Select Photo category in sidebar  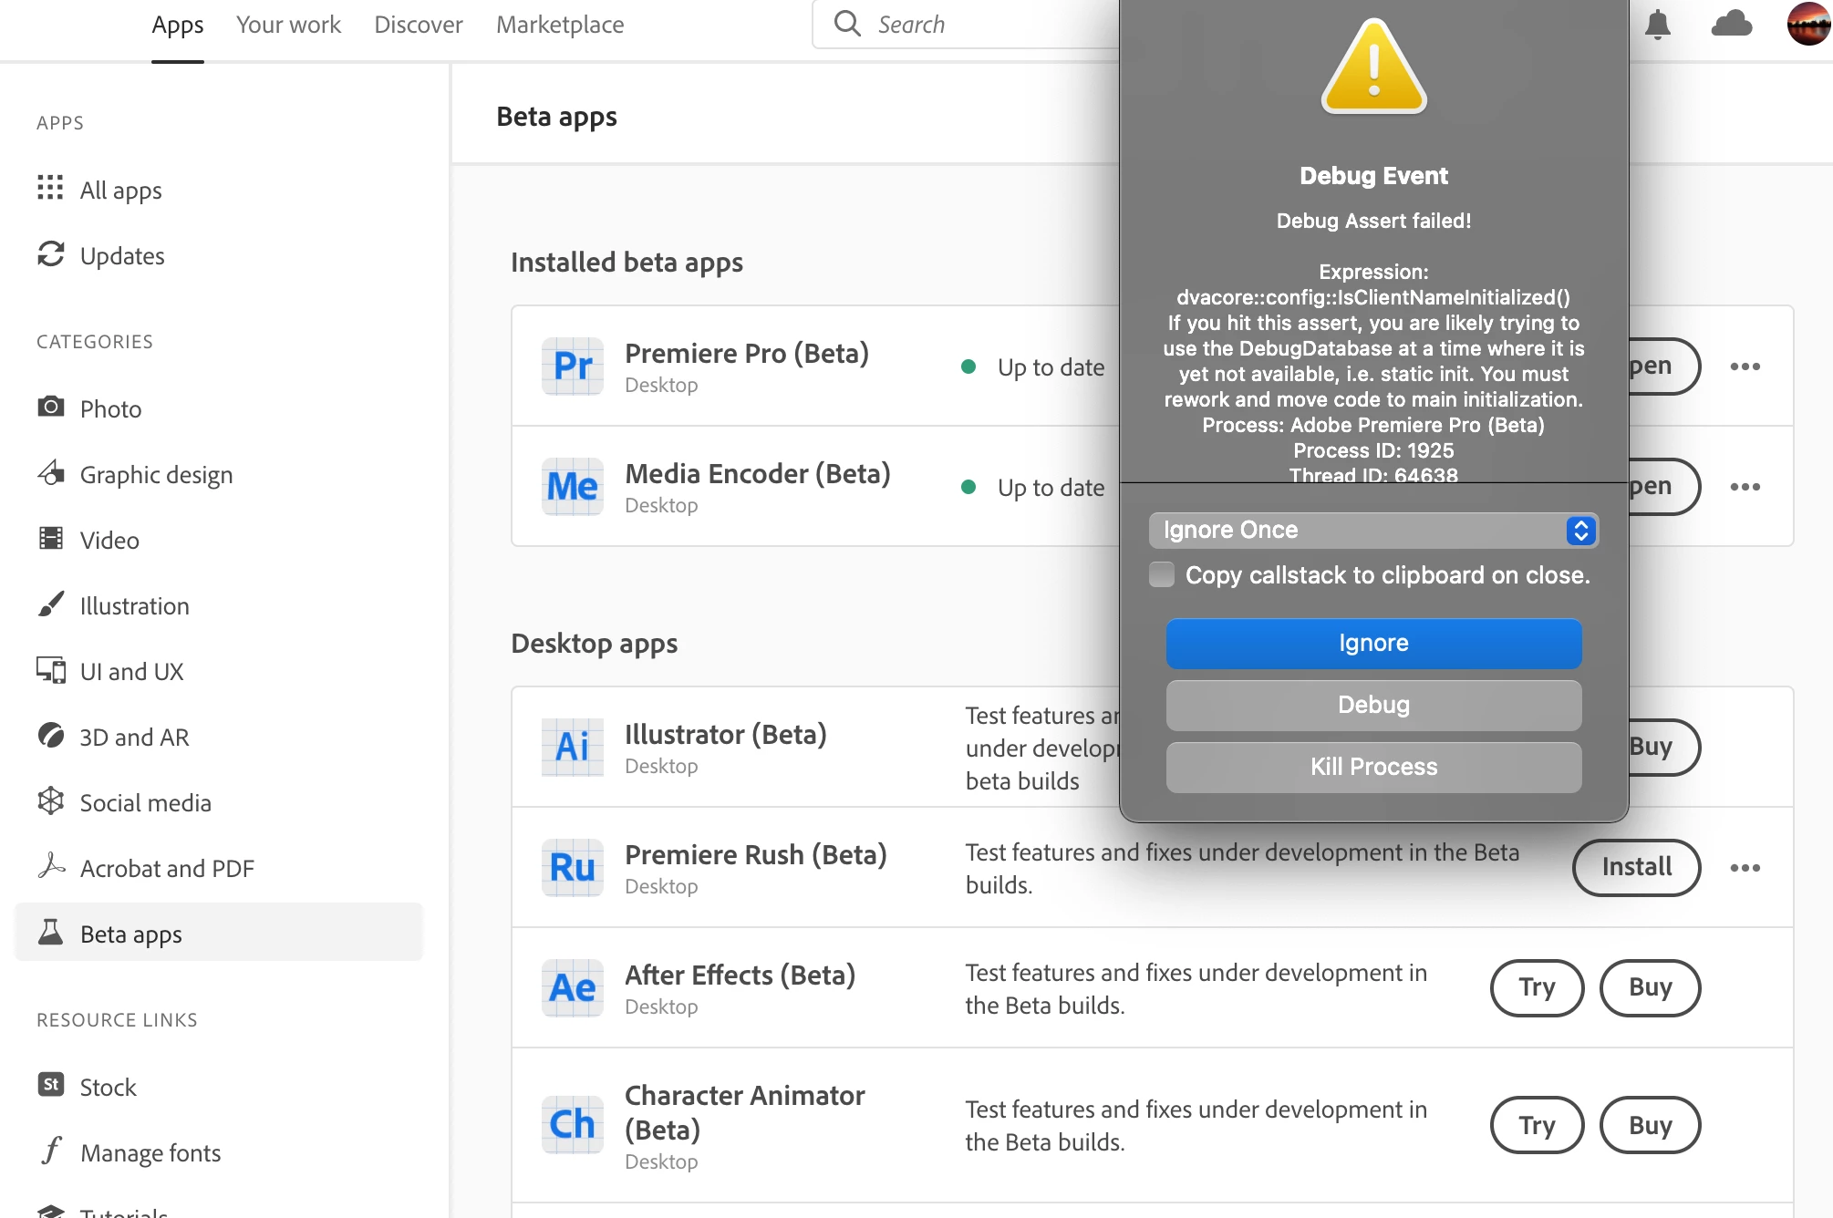pyautogui.click(x=110, y=408)
